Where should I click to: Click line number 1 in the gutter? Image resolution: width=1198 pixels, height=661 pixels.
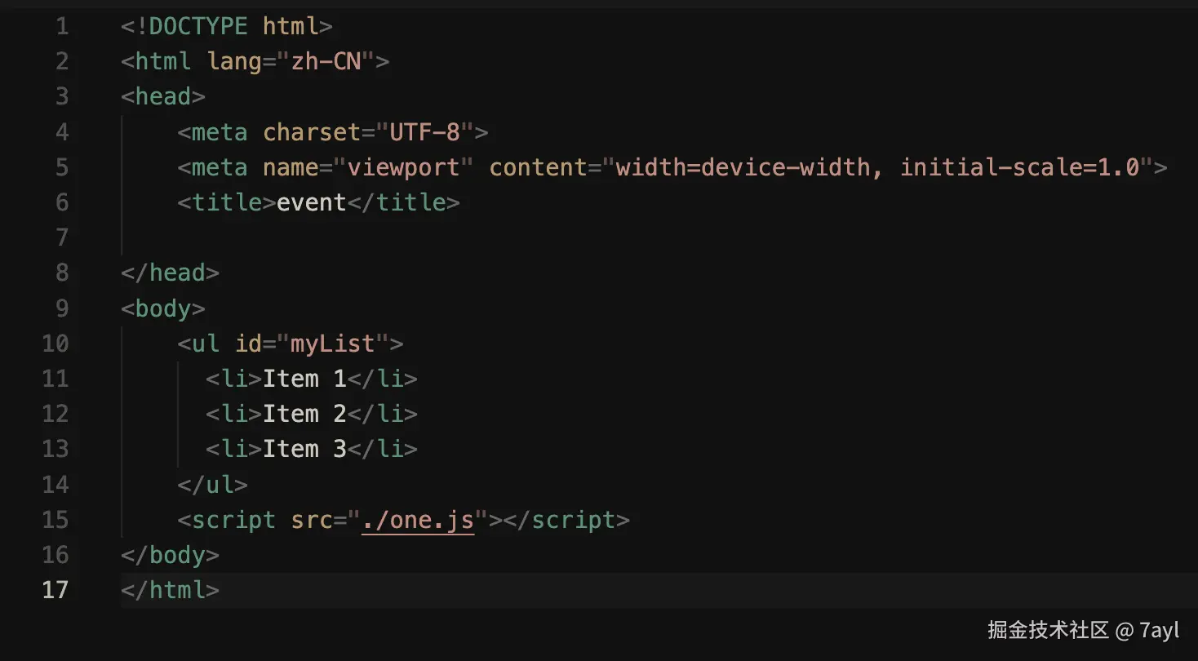[x=62, y=27]
